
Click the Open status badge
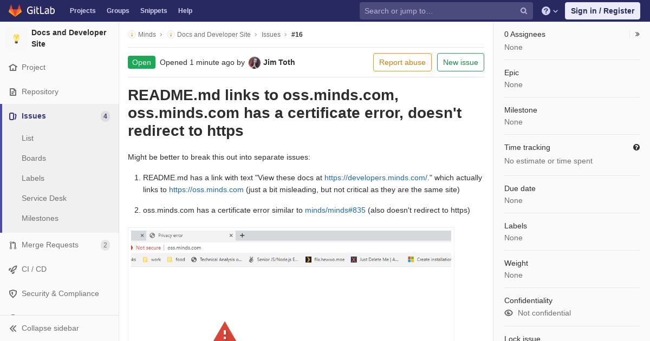coord(141,62)
